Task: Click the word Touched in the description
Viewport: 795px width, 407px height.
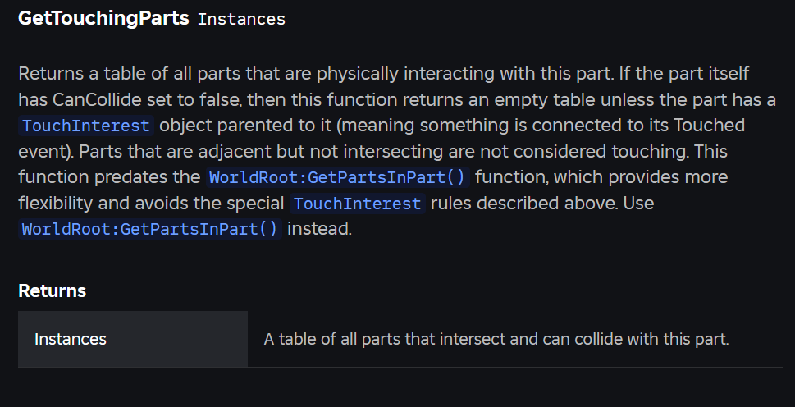Action: tap(709, 126)
